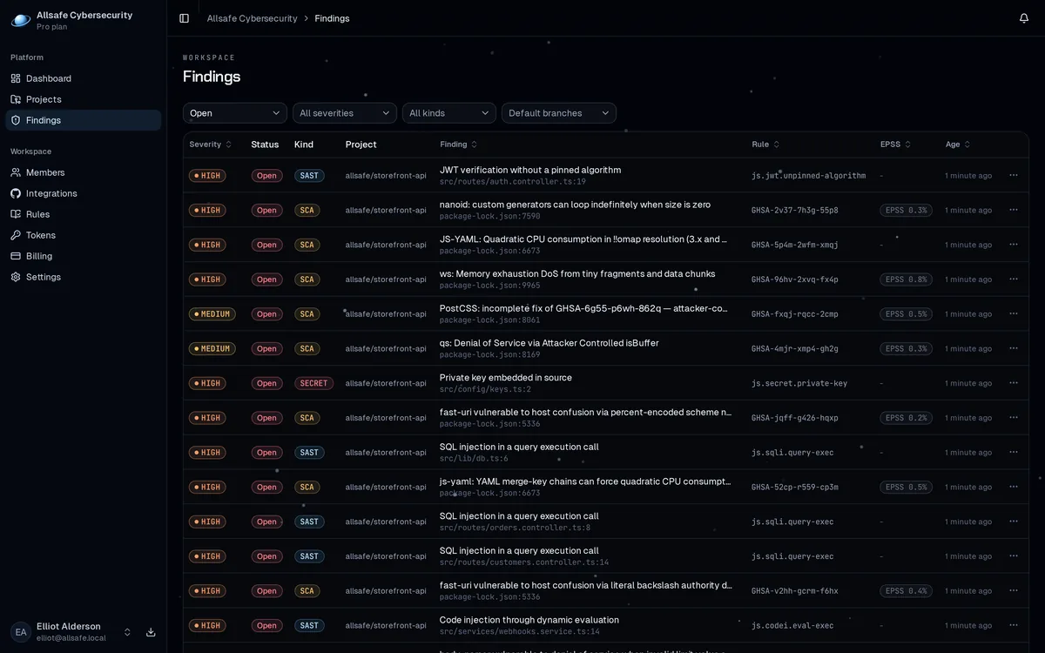The image size is (1045, 653).
Task: Sort table by EPSS column
Action: [x=896, y=145]
